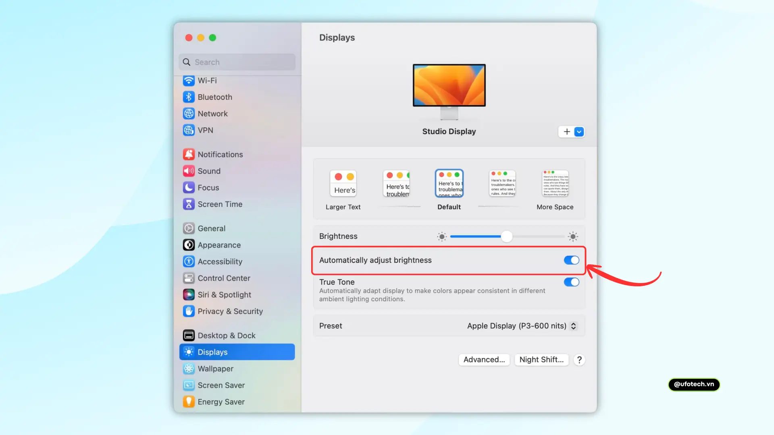Image resolution: width=774 pixels, height=435 pixels.
Task: Choose the Larger Text resolution thumbnail
Action: click(343, 183)
